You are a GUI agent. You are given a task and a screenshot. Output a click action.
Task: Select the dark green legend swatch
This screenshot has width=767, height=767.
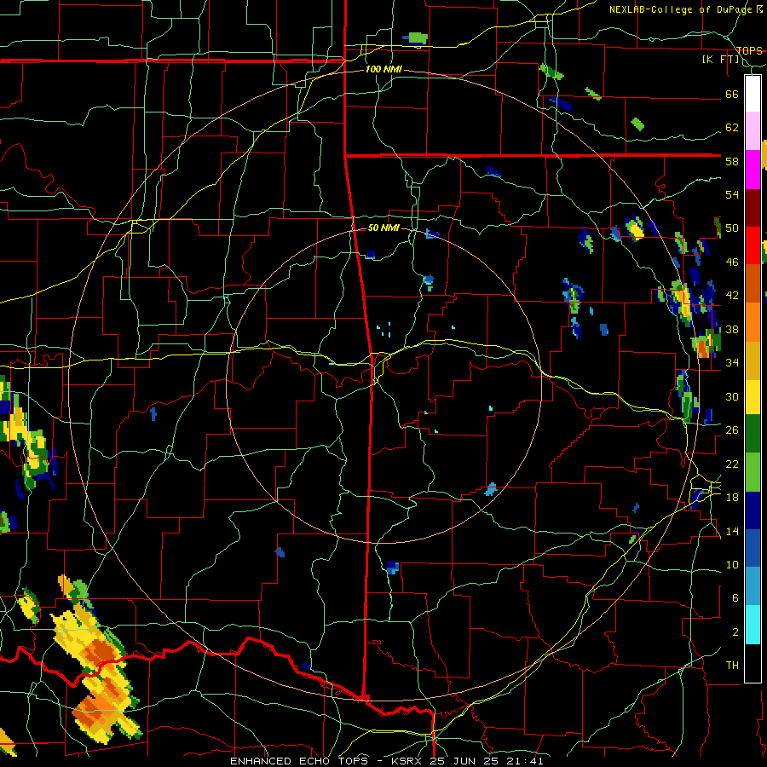[x=753, y=434]
